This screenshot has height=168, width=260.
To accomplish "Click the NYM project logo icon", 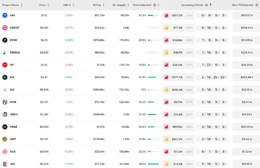I will pyautogui.click(x=5, y=102).
